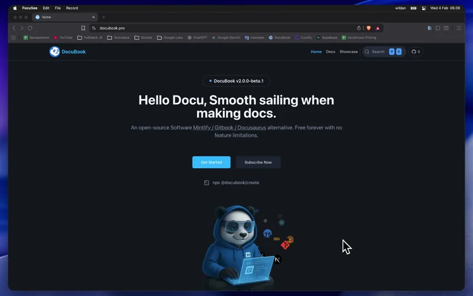Image resolution: width=473 pixels, height=296 pixels.
Task: Click the terminal icon beside npx command
Action: (x=206, y=183)
